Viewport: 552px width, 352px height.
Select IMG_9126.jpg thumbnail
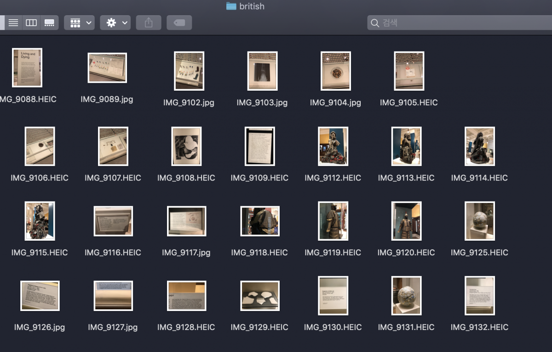coord(40,296)
